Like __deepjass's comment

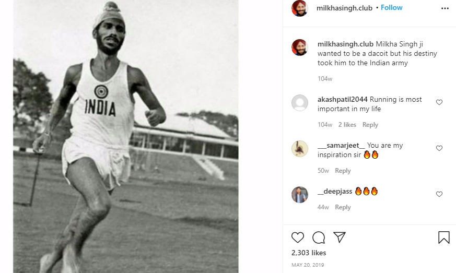(x=439, y=194)
